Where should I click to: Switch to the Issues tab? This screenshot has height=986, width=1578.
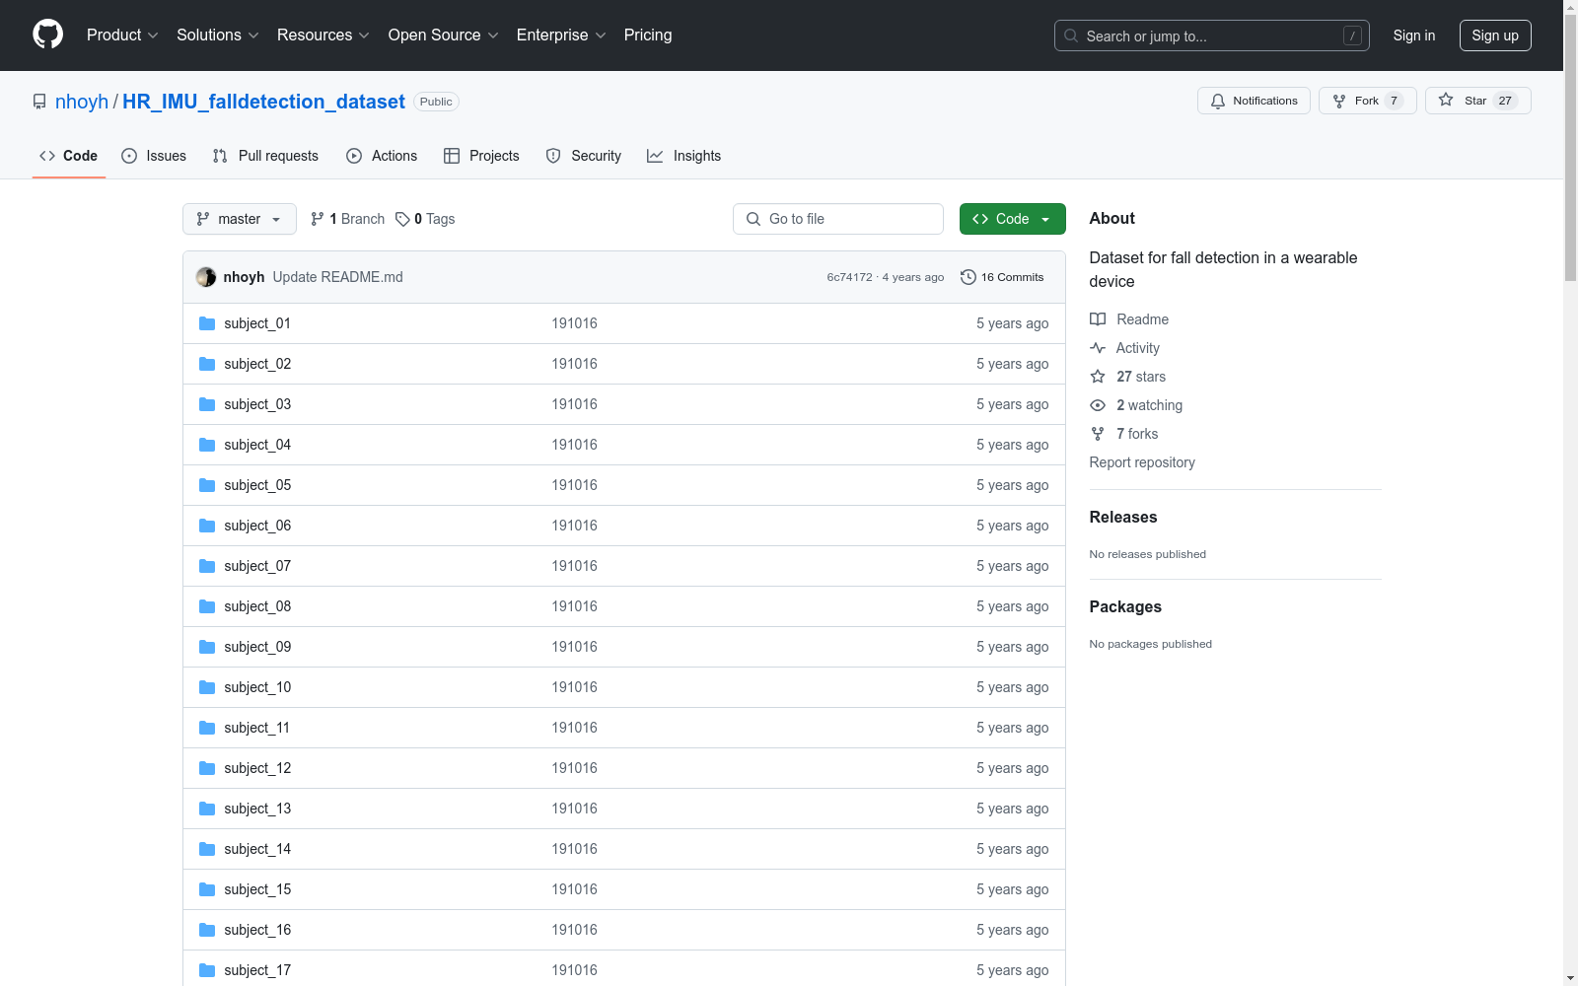coord(154,156)
